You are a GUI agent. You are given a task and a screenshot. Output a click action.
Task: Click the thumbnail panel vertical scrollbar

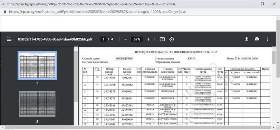pyautogui.click(x=76, y=76)
